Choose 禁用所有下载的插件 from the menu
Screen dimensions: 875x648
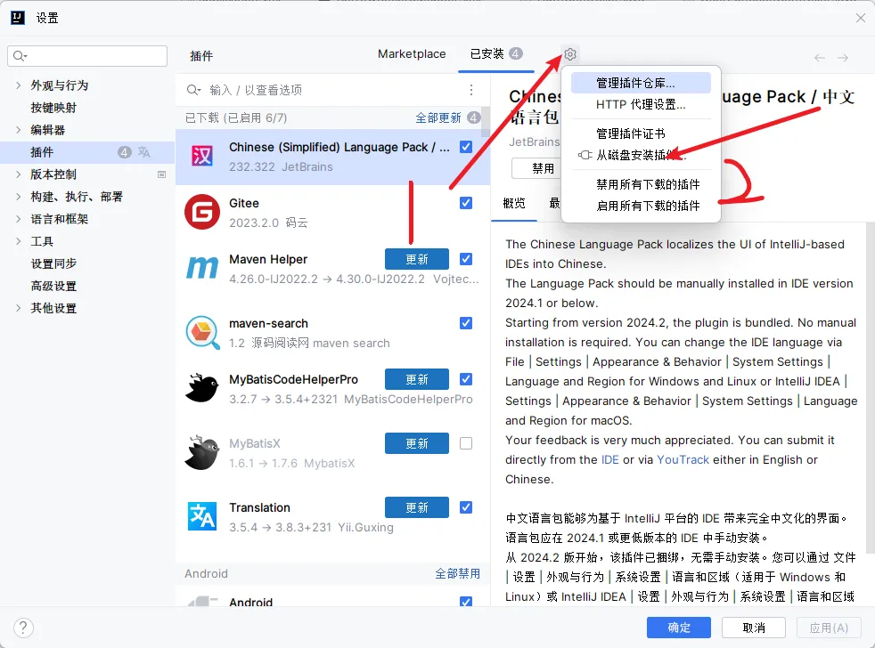point(641,184)
